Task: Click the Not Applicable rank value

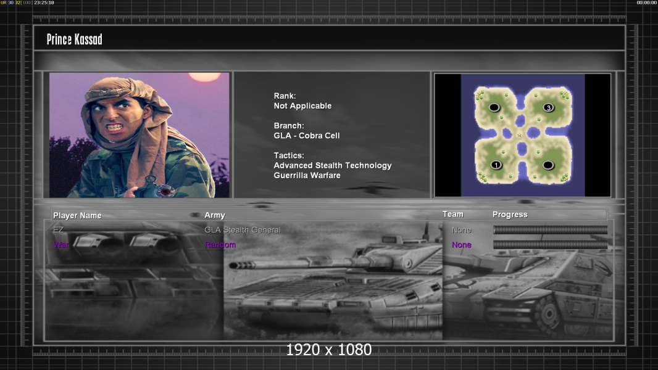Action: pyautogui.click(x=302, y=106)
